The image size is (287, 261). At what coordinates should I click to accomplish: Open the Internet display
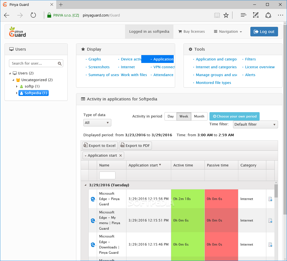[128, 67]
